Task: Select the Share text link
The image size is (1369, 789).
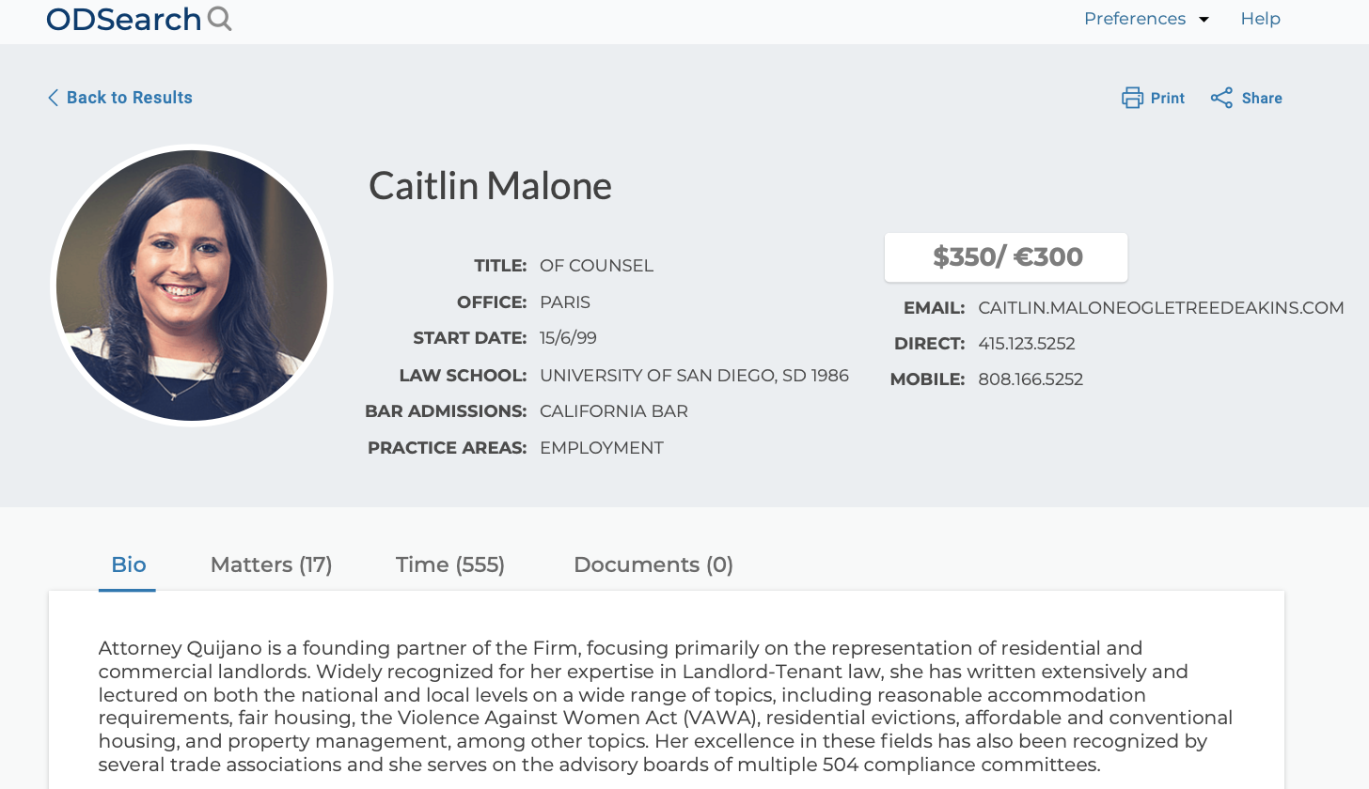Action: pos(1262,98)
